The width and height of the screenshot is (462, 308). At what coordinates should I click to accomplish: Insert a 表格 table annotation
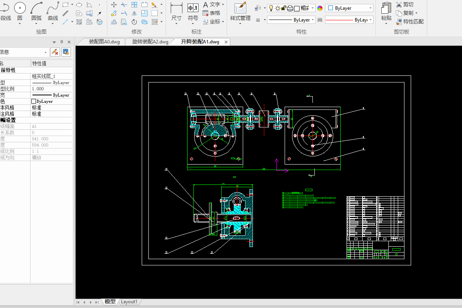211,13
